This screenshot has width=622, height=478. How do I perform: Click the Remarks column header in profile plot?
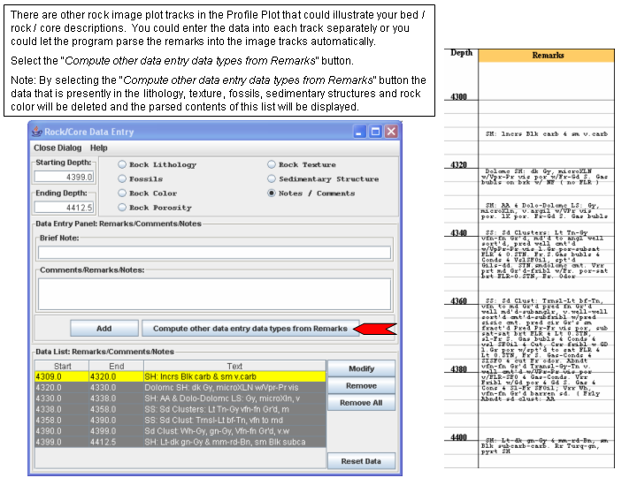(547, 56)
